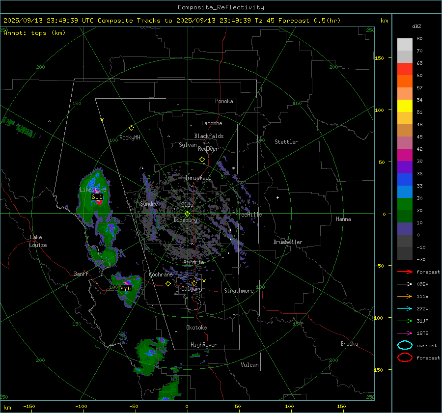Screen dimensions: 442x413
Task: Click the green 31JP track arrow
Action: 405,321
